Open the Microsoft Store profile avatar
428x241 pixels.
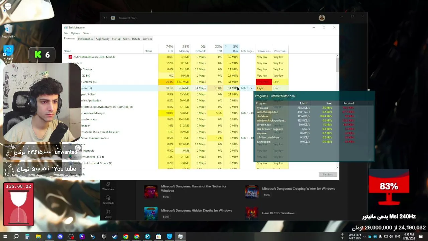(322, 18)
